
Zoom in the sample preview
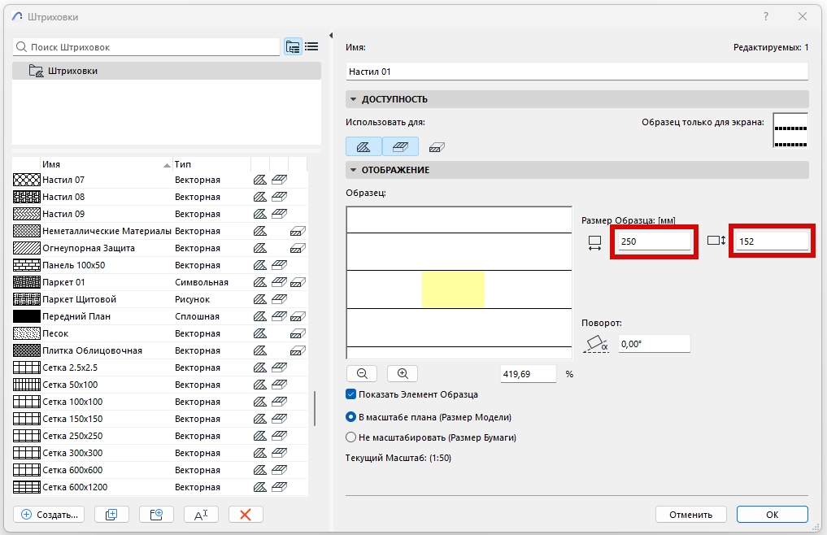403,373
